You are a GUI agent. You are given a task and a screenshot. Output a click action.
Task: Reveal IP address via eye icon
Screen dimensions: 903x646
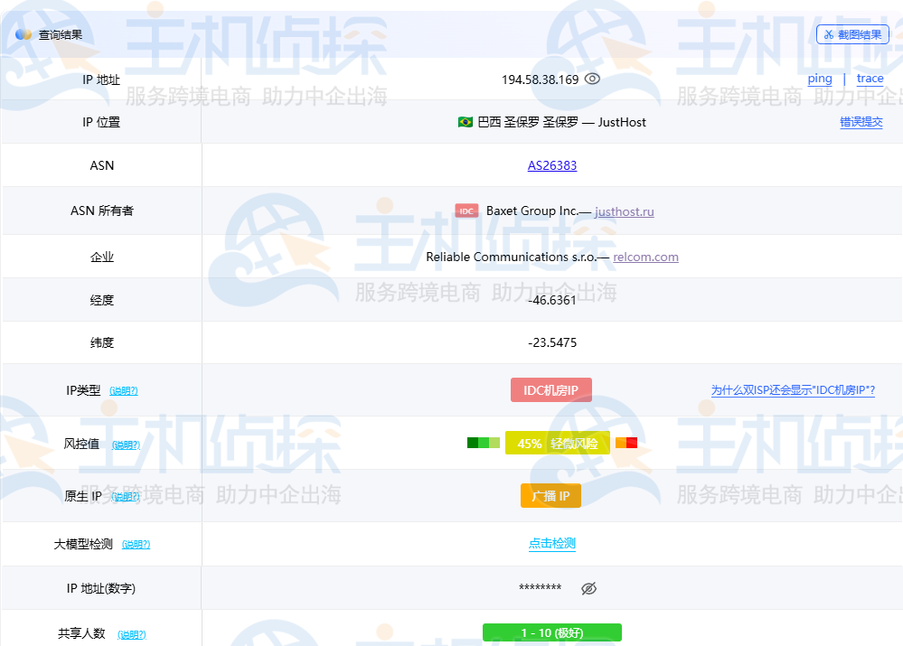click(593, 79)
